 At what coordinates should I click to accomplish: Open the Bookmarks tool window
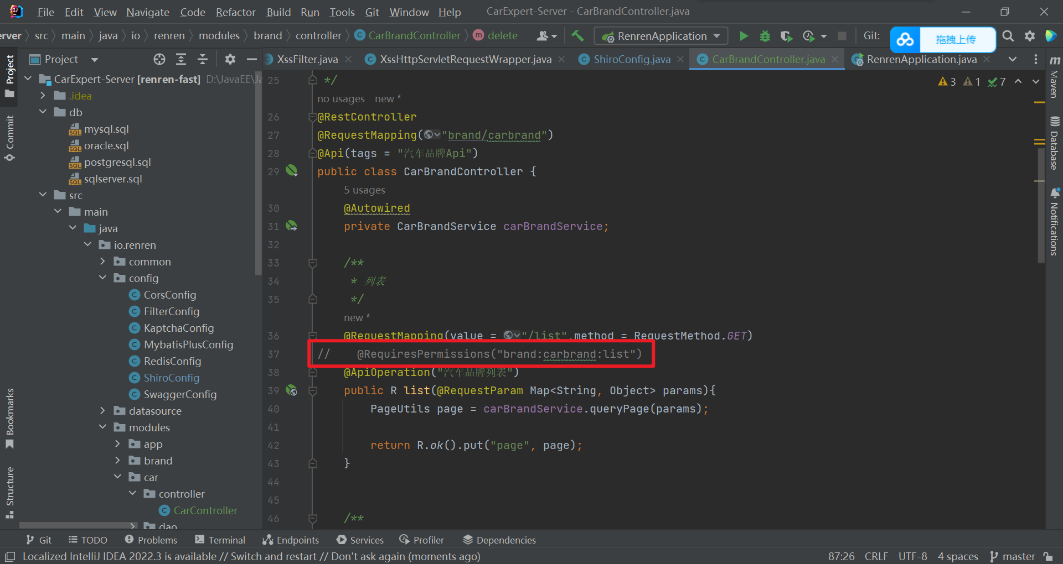click(x=9, y=419)
